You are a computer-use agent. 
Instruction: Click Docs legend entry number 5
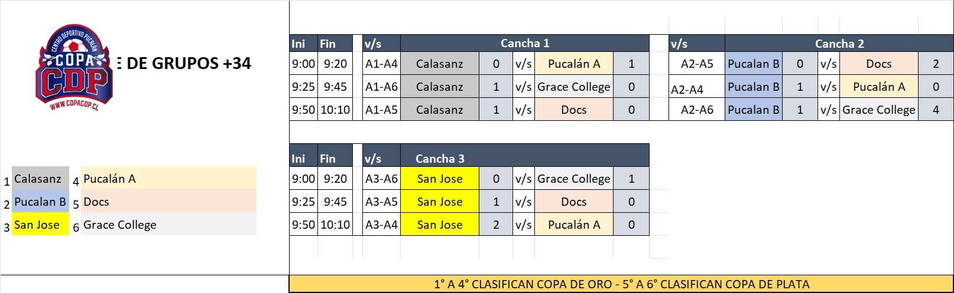pyautogui.click(x=168, y=202)
